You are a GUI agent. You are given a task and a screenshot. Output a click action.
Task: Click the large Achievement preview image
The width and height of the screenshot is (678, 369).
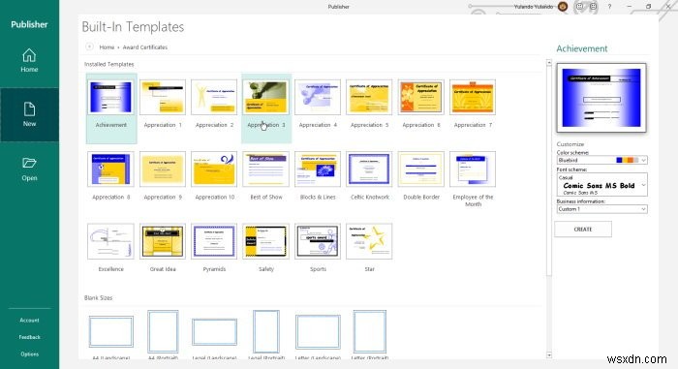(601, 98)
